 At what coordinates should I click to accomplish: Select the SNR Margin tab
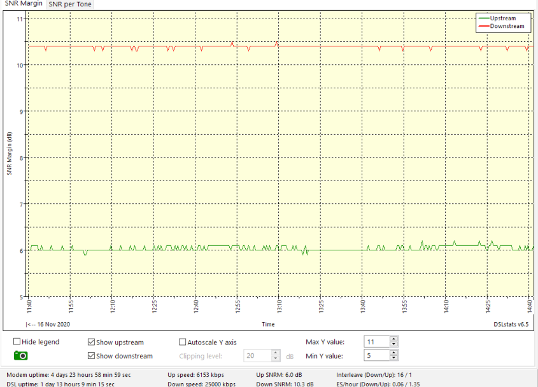[24, 4]
